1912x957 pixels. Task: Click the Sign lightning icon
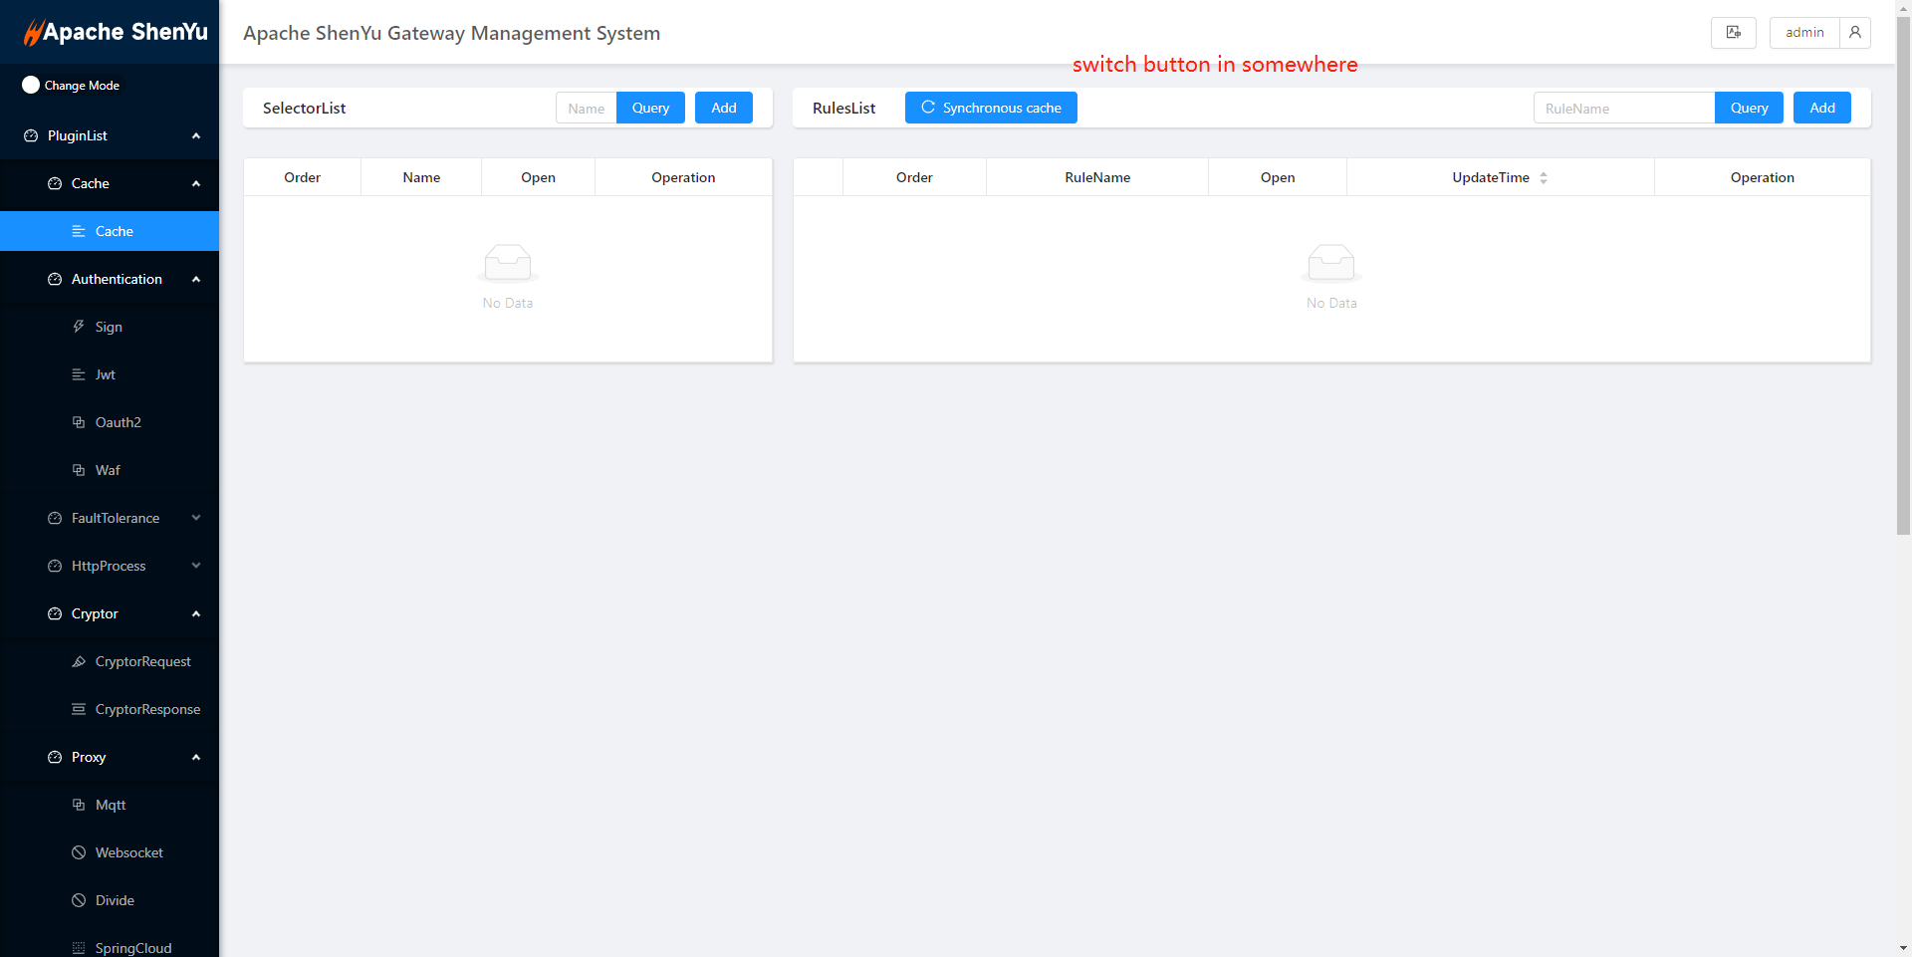tap(79, 327)
